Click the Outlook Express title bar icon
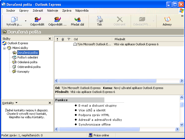This screenshot has width=185, height=139. [x=3, y=4]
